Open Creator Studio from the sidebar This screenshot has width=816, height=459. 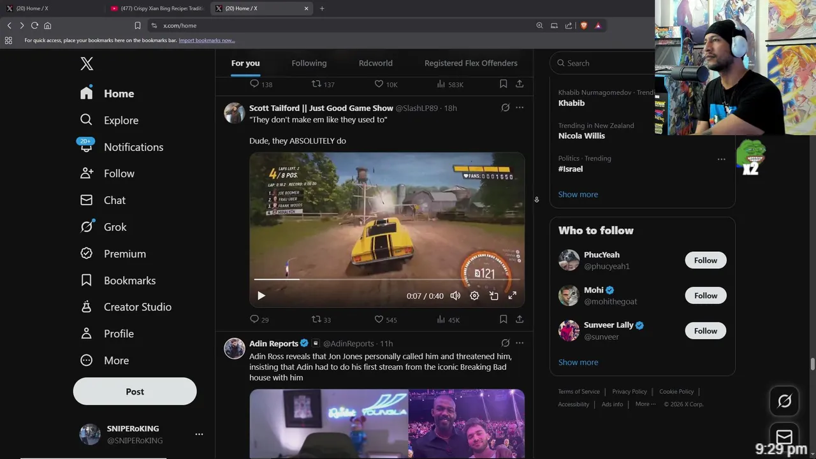tap(126, 307)
